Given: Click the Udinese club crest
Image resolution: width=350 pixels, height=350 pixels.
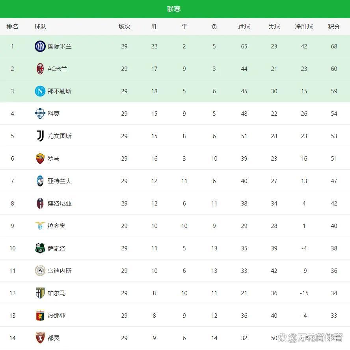Looking at the screenshot, I should [40, 271].
